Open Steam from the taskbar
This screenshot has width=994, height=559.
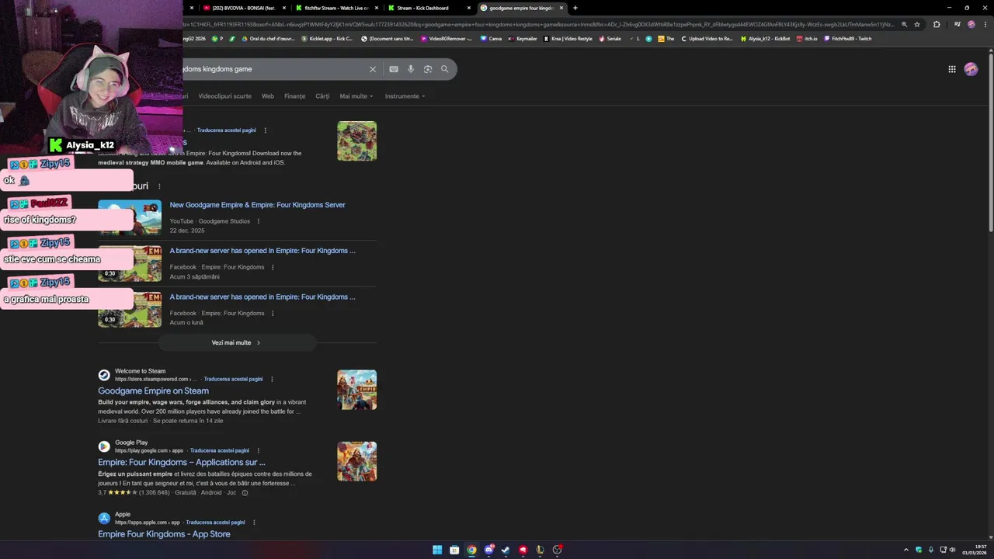coord(506,550)
